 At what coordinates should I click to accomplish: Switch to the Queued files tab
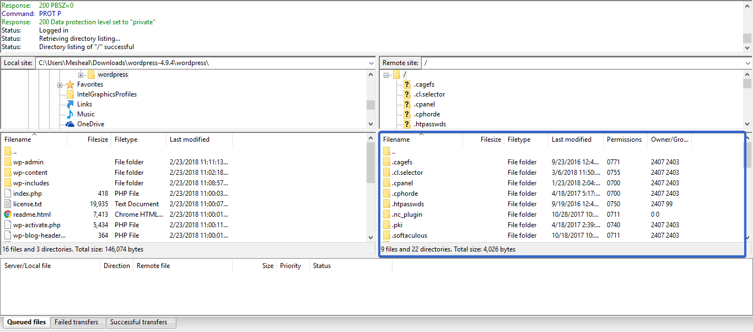coord(26,322)
